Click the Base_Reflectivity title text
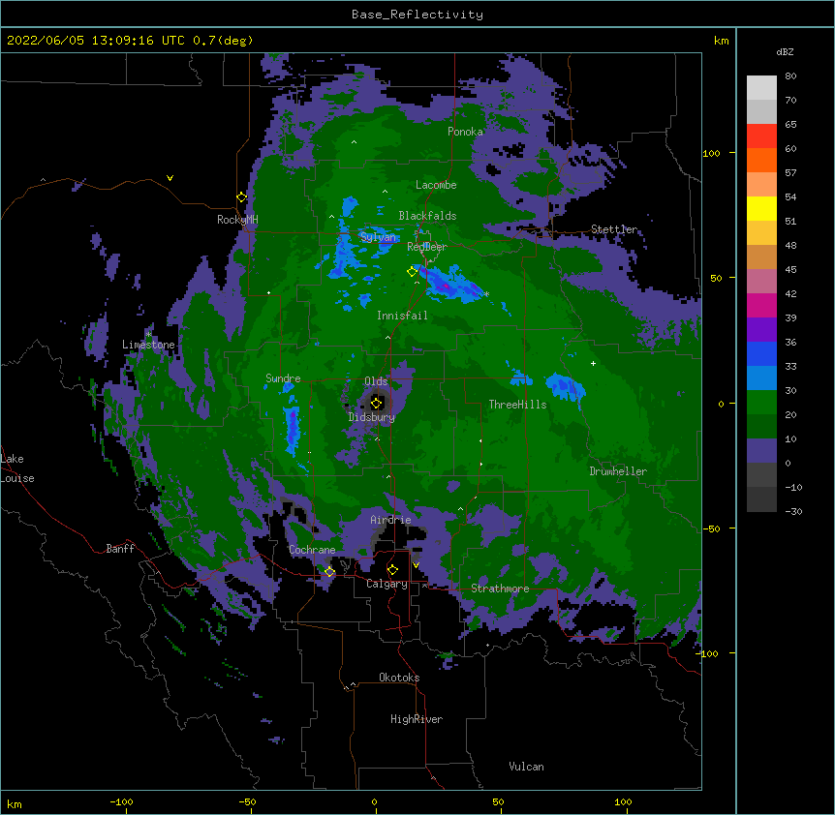The height and width of the screenshot is (815, 835). tap(417, 15)
